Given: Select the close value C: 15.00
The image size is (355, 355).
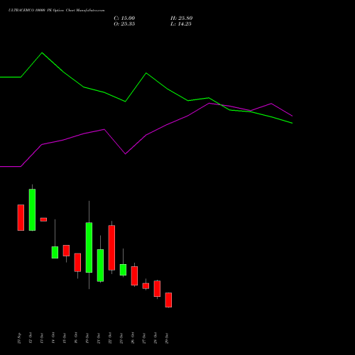Looking at the screenshot, I should click(124, 18).
